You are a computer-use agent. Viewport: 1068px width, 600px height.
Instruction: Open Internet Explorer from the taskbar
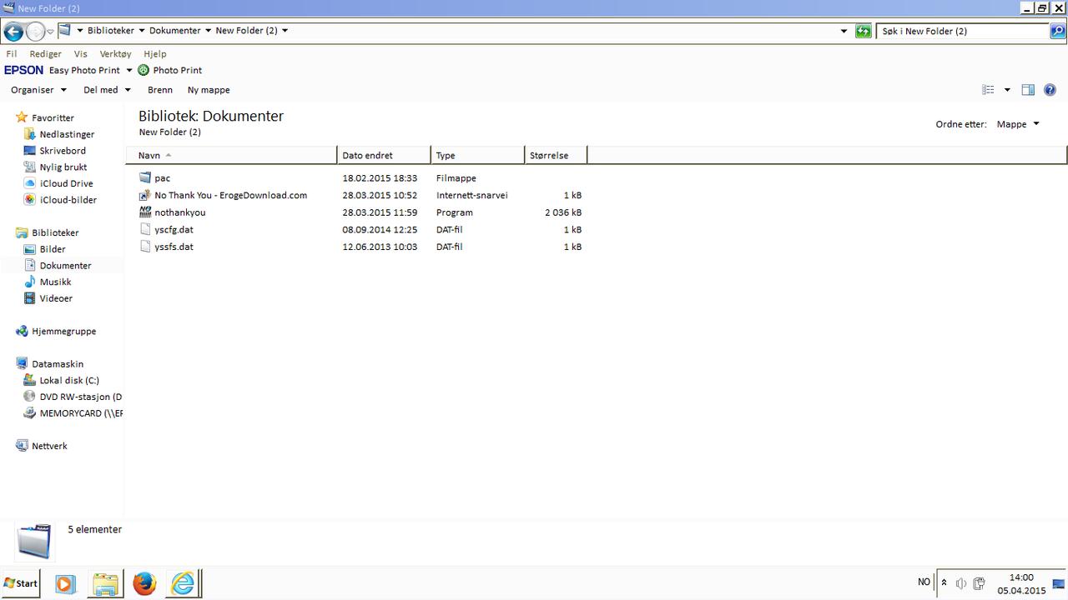point(183,583)
